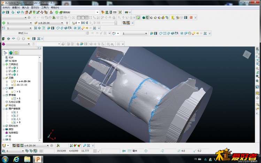Image resolution: width=261 pixels, height=163 pixels.
Task: Open PowerMill from the taskbar button
Action: click(38, 159)
